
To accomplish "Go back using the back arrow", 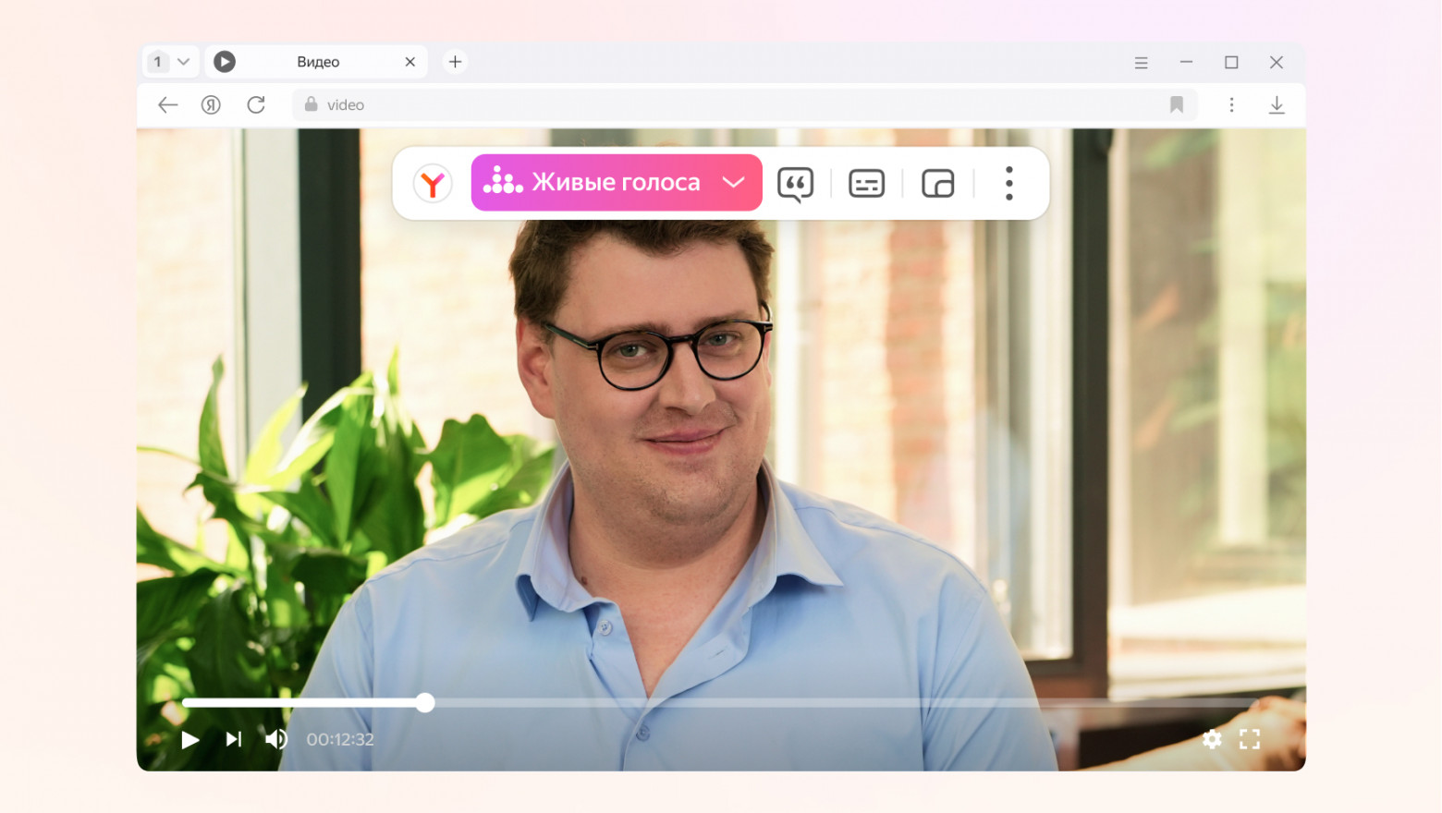I will [x=167, y=104].
